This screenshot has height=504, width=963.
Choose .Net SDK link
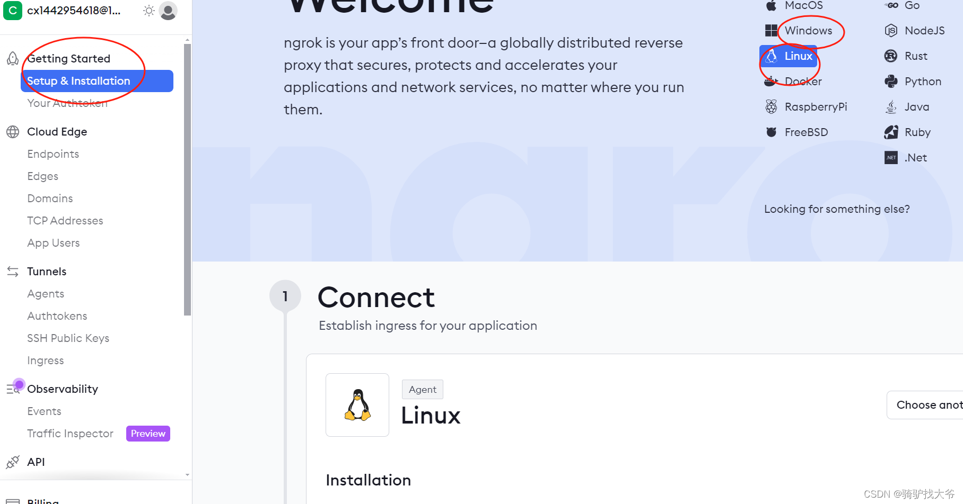[916, 158]
